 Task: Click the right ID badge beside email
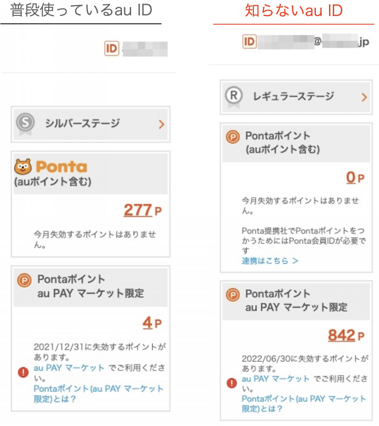[249, 42]
